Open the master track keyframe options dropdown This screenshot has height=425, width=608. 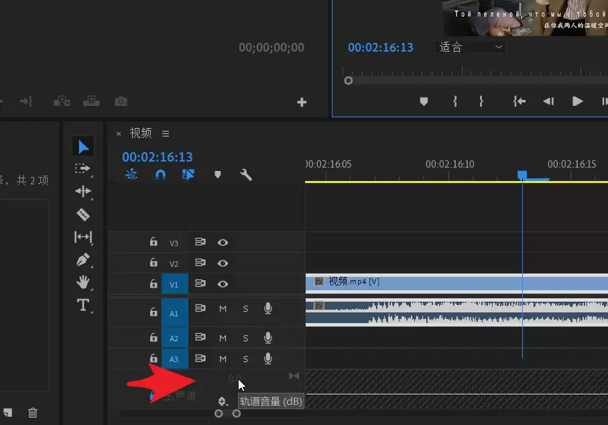point(222,401)
